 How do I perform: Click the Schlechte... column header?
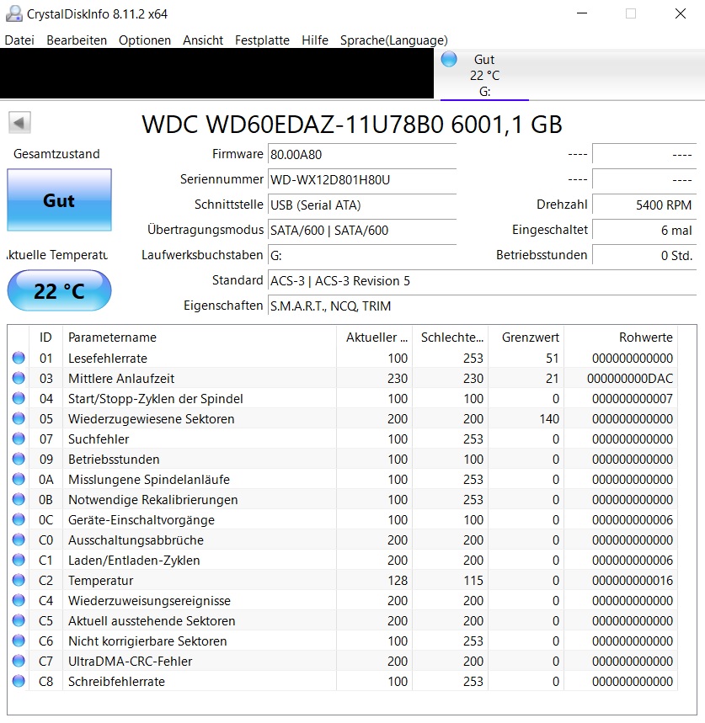pos(451,338)
